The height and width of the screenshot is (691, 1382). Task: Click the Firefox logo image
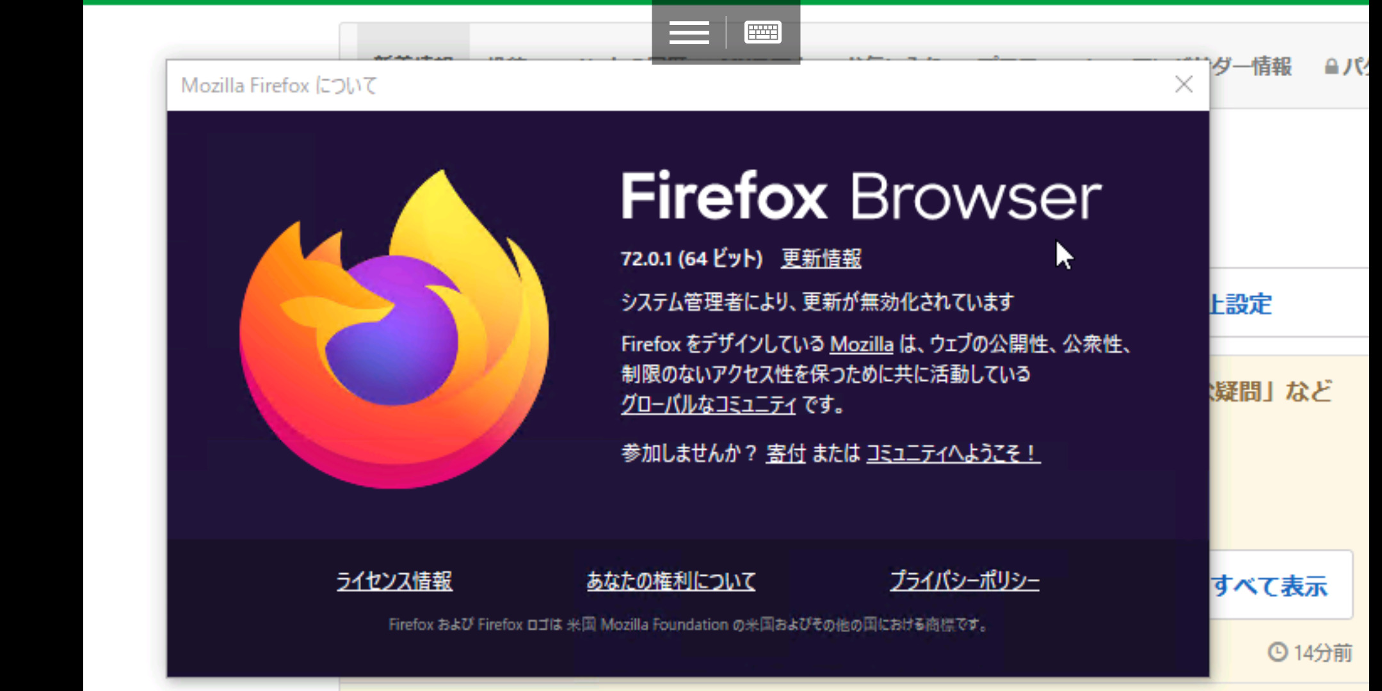click(x=394, y=330)
